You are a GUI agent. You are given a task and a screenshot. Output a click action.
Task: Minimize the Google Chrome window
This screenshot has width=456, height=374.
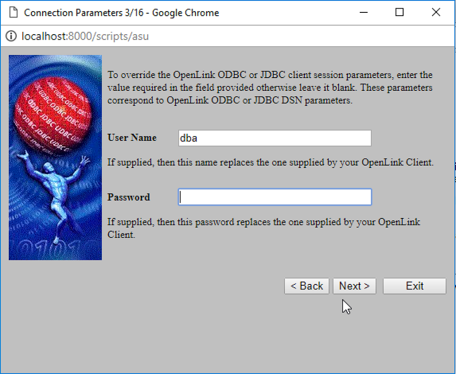(363, 12)
